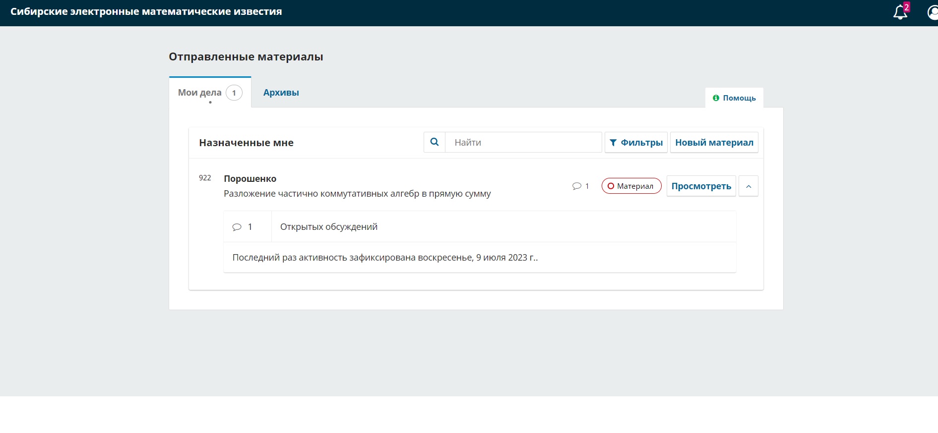This screenshot has width=938, height=433.
Task: Click the count badge on Мои дела
Action: tap(234, 93)
